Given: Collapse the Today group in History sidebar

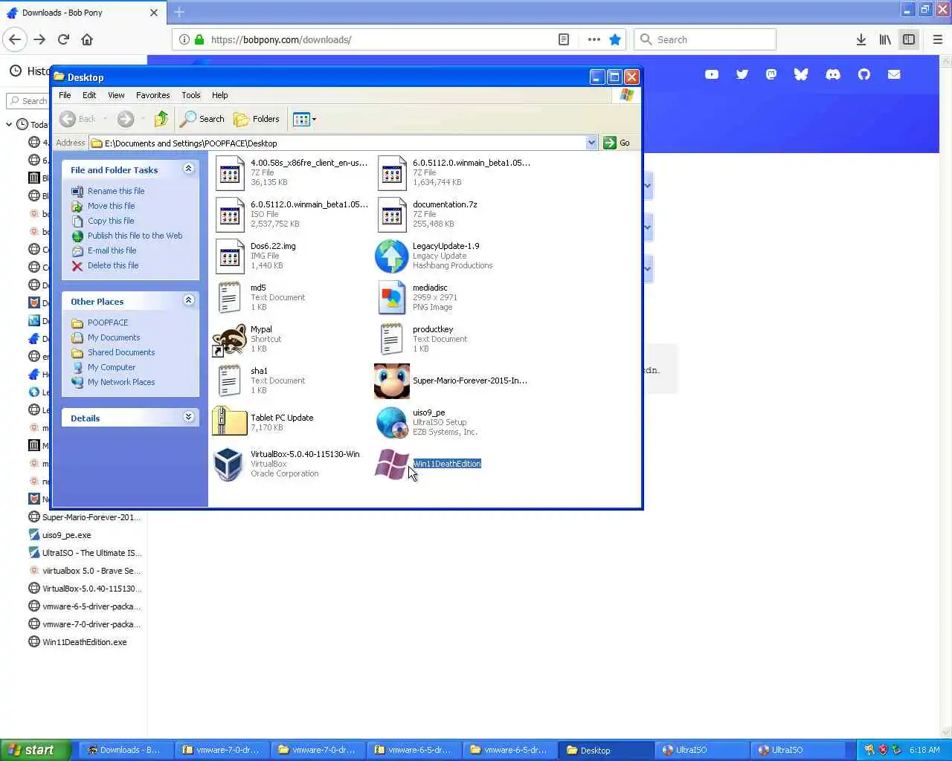Looking at the screenshot, I should tap(9, 125).
